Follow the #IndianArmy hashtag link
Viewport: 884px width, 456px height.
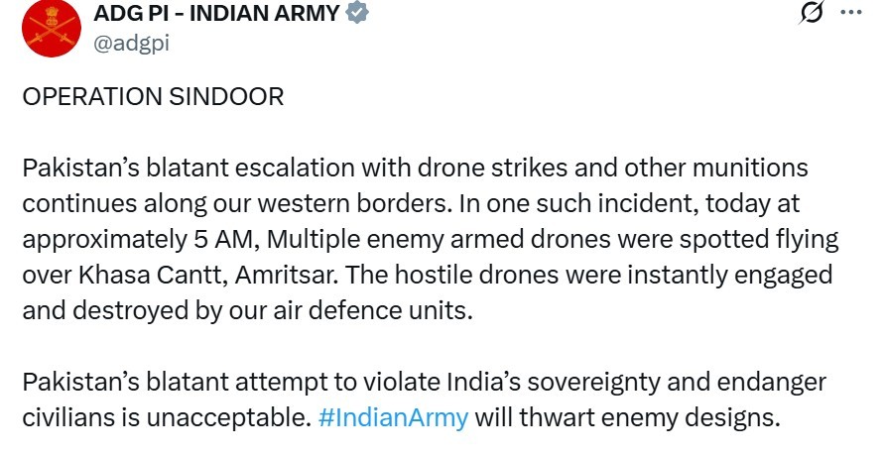(x=393, y=417)
